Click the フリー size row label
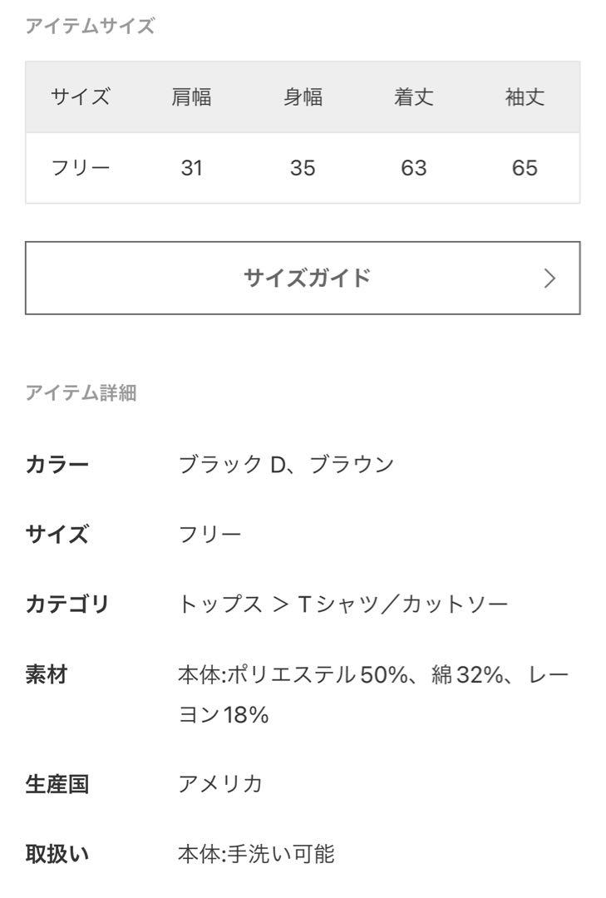The height and width of the screenshot is (898, 606). (x=80, y=168)
